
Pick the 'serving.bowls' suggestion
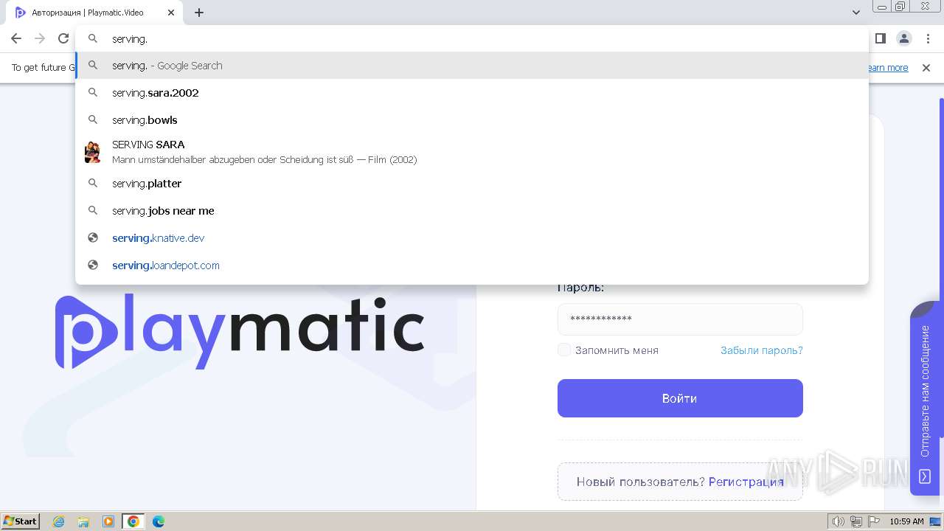[472, 120]
